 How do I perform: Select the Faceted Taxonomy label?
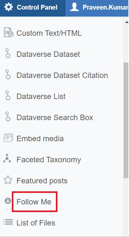[49, 160]
